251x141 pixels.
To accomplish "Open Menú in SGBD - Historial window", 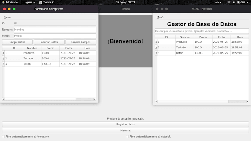I will click(x=160, y=17).
